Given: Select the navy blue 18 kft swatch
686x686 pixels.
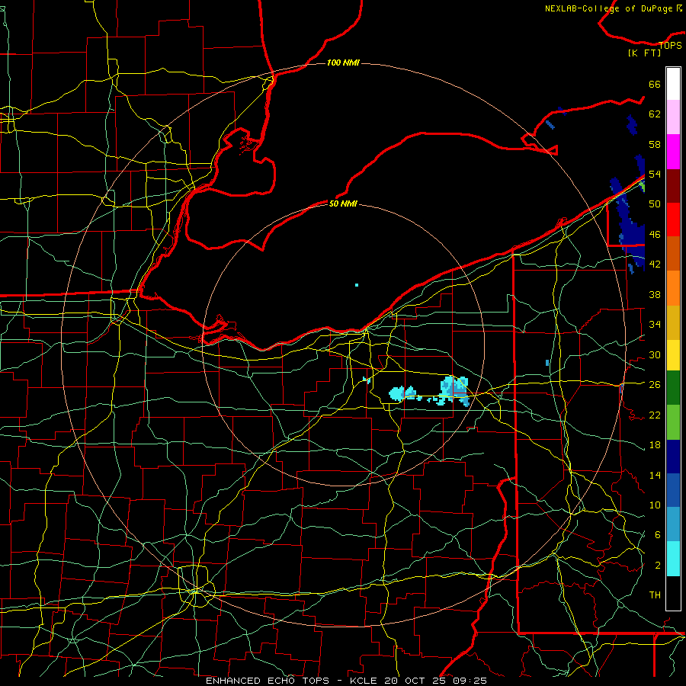Looking at the screenshot, I should (673, 457).
